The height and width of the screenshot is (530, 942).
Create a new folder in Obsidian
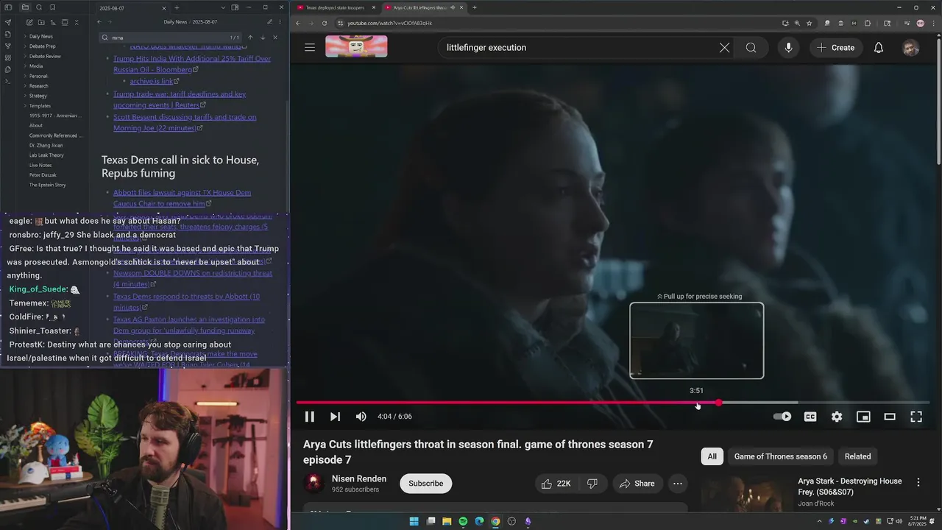(40, 23)
